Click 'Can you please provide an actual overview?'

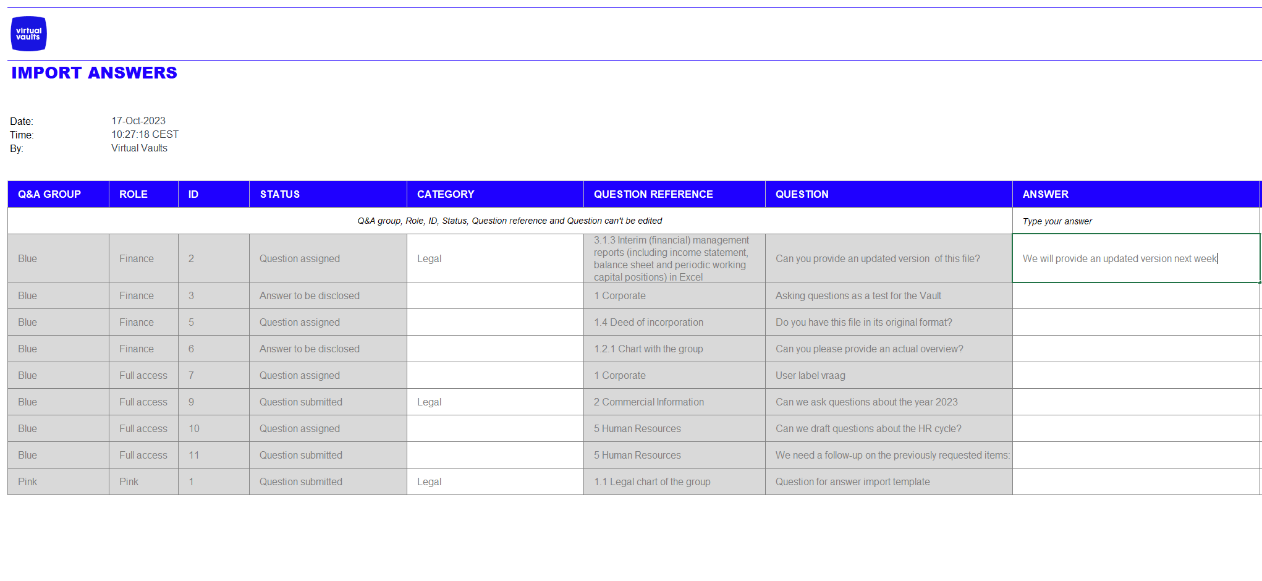pyautogui.click(x=889, y=349)
